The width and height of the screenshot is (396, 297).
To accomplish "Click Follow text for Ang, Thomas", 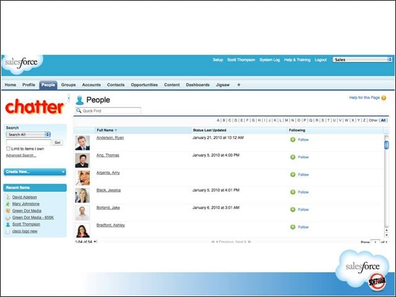I will (303, 157).
